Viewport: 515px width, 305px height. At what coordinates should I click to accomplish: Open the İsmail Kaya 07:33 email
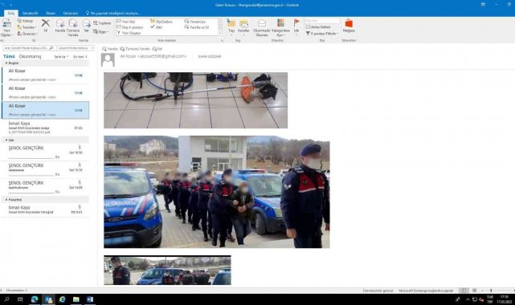(45, 128)
